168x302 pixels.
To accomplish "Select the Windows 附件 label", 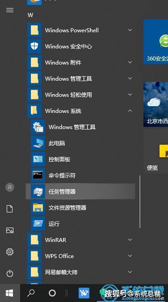I will [x=63, y=63].
